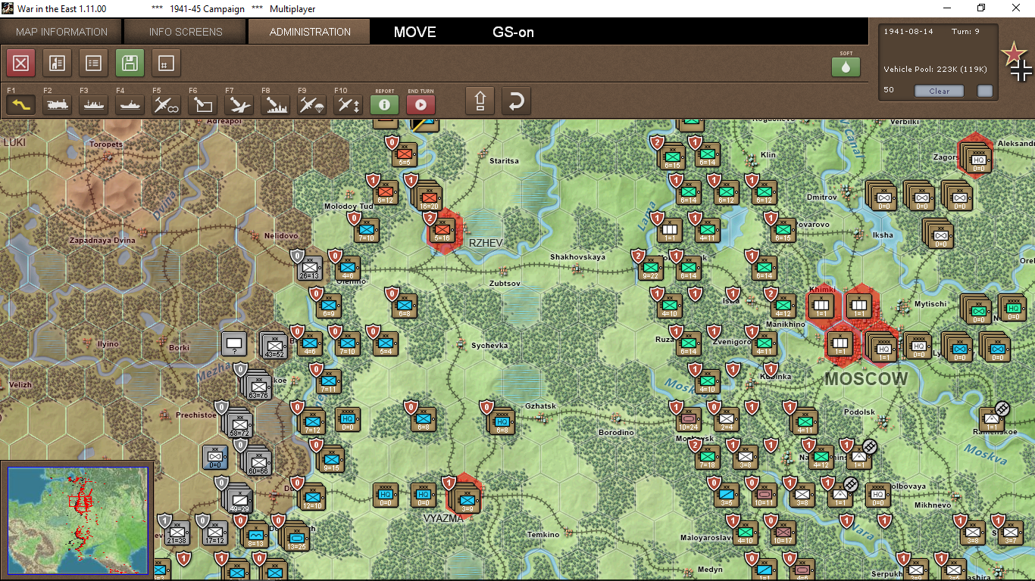Toggle SOFT factors droplet button
The height and width of the screenshot is (581, 1035).
(846, 67)
